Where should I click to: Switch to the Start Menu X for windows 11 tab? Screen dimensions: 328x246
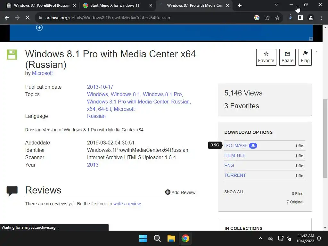click(x=118, y=5)
